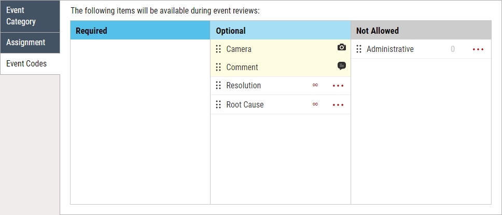Open the three-dot menu for Administrative
The width and height of the screenshot is (502, 215).
478,49
